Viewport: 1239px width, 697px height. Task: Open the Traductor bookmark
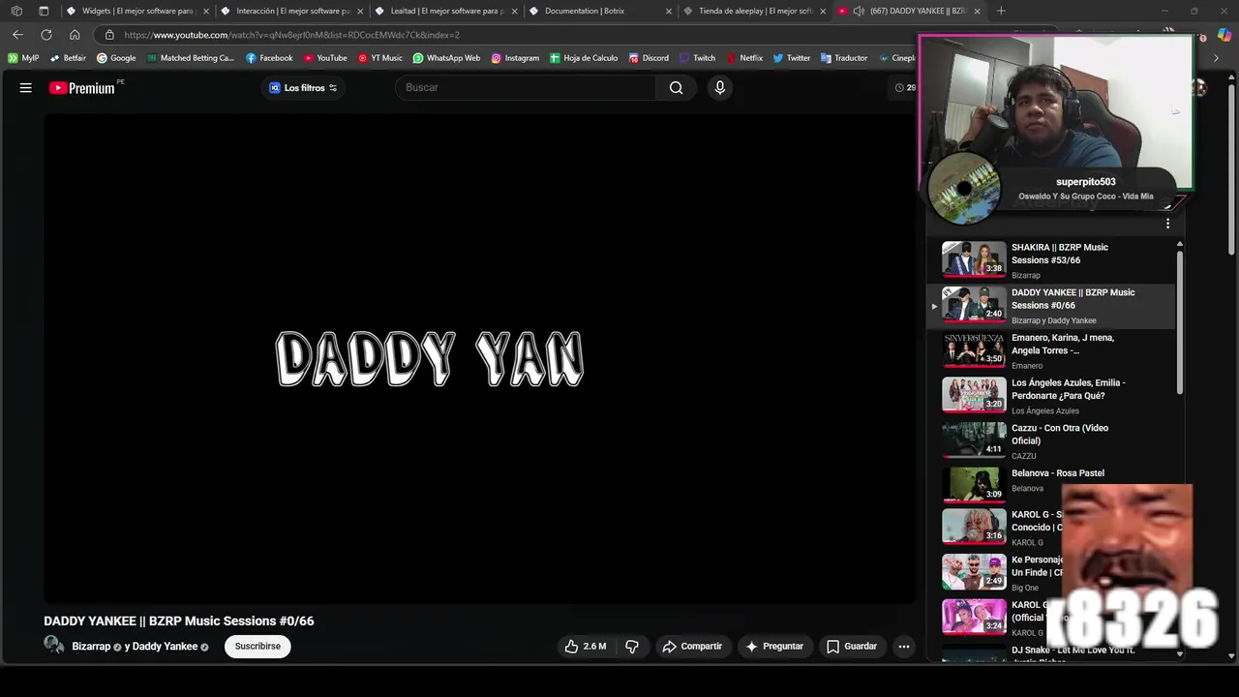coord(844,58)
